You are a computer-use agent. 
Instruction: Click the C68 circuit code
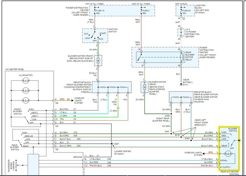click(x=109, y=162)
